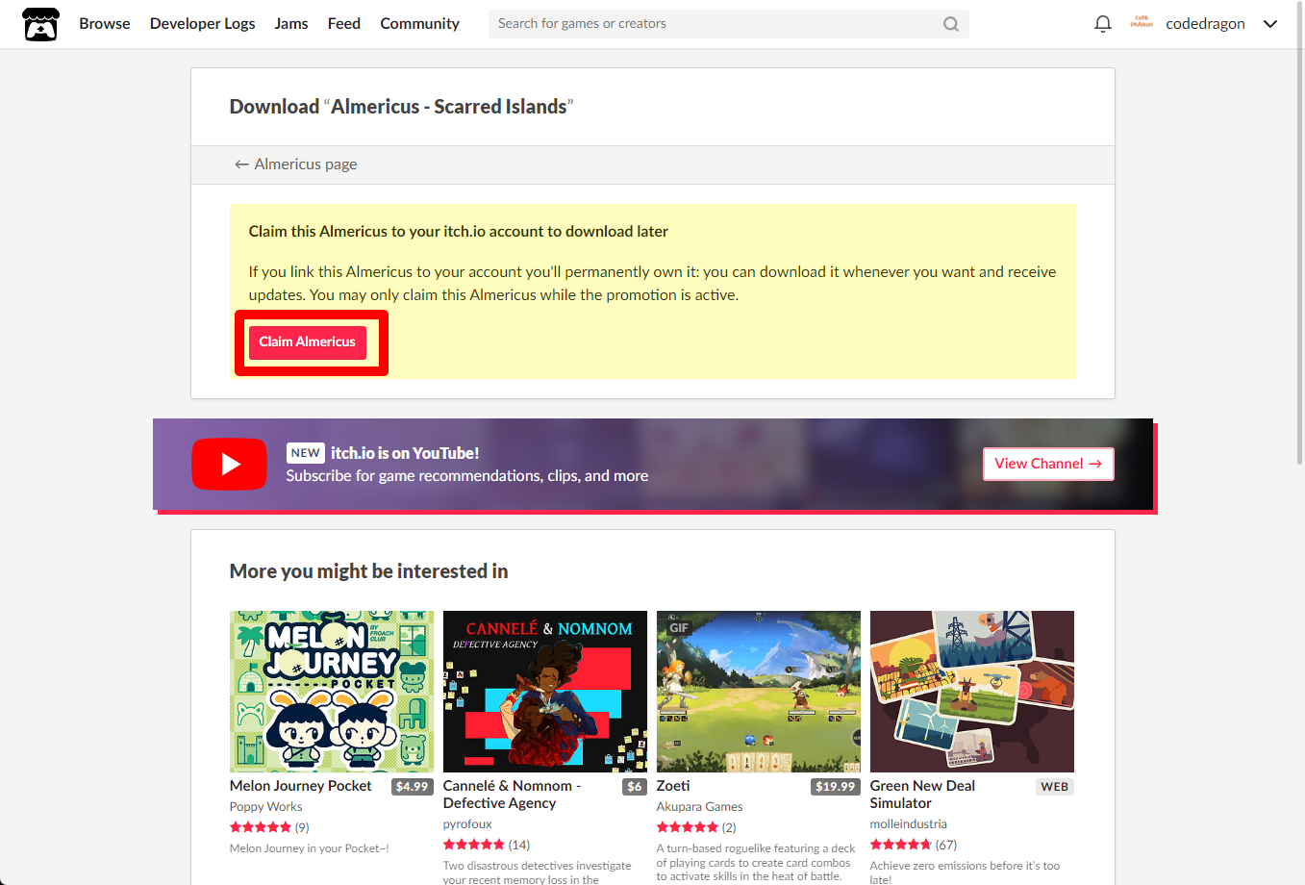Click the Green New Deal Simulator title
Screen dimensions: 1305x885
(922, 795)
